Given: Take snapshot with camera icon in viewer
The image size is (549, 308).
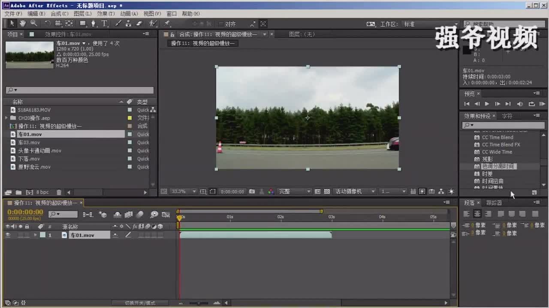Looking at the screenshot, I should [x=252, y=192].
